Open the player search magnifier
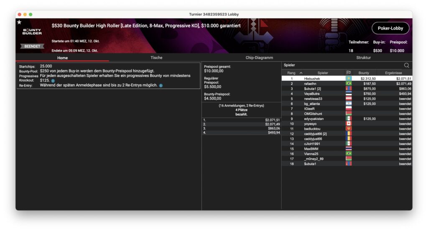This screenshot has width=428, height=231. [406, 65]
